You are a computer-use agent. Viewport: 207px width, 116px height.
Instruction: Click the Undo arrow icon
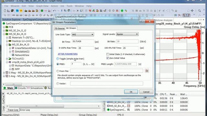(54, 11)
